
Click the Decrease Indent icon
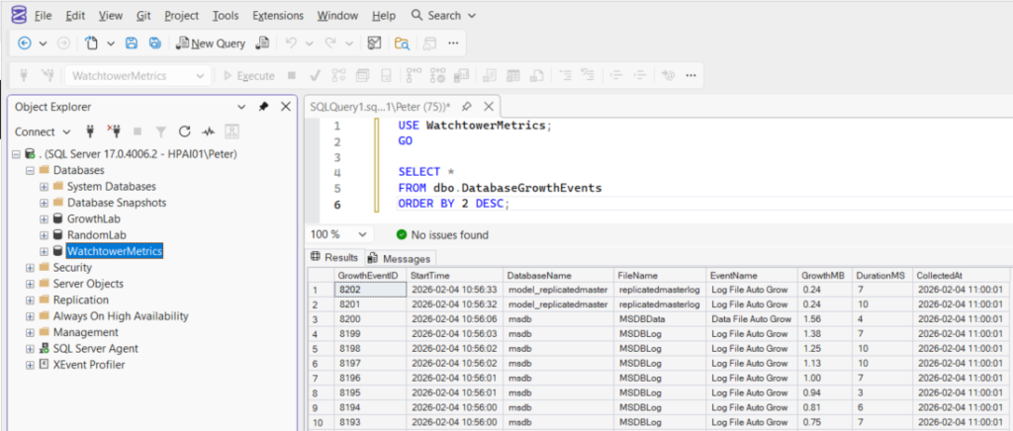tap(616, 75)
